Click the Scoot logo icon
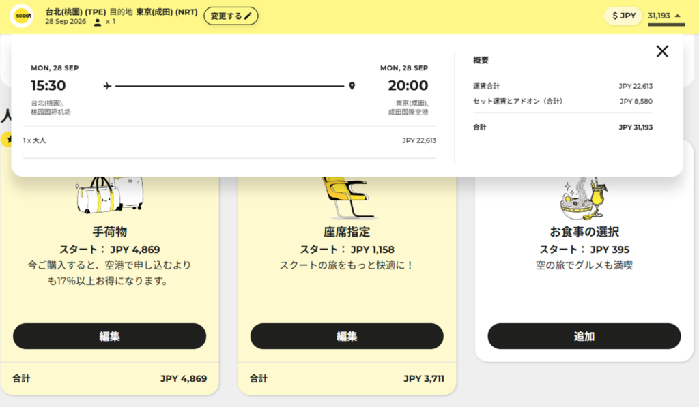699x407 pixels. (22, 16)
